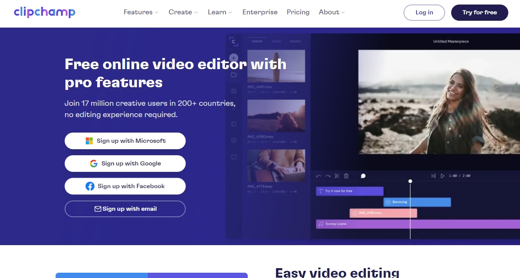The height and width of the screenshot is (278, 520).
Task: Expand the Features menu chevron
Action: pyautogui.click(x=157, y=12)
